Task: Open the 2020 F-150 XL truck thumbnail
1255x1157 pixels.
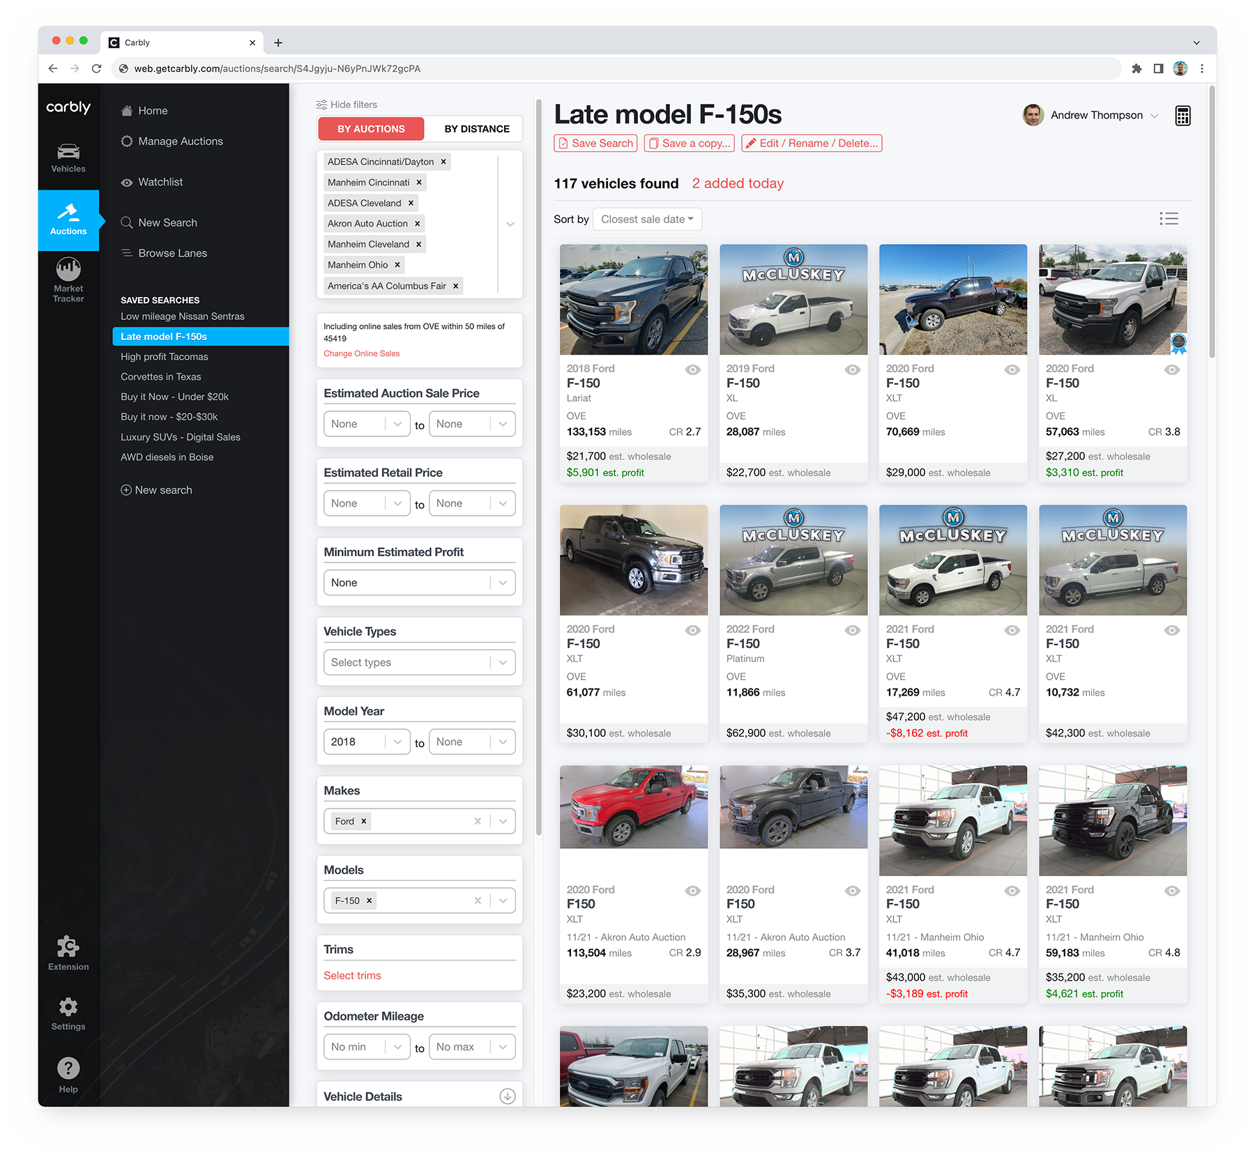Action: pos(1112,300)
